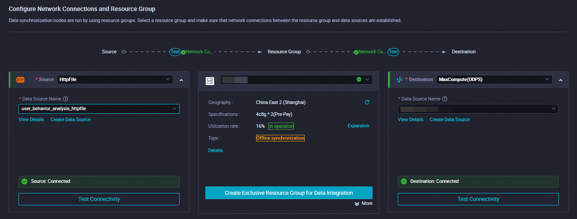577x219 pixels.
Task: Click the help icon beside destination Data Source Name
Action: (445, 99)
